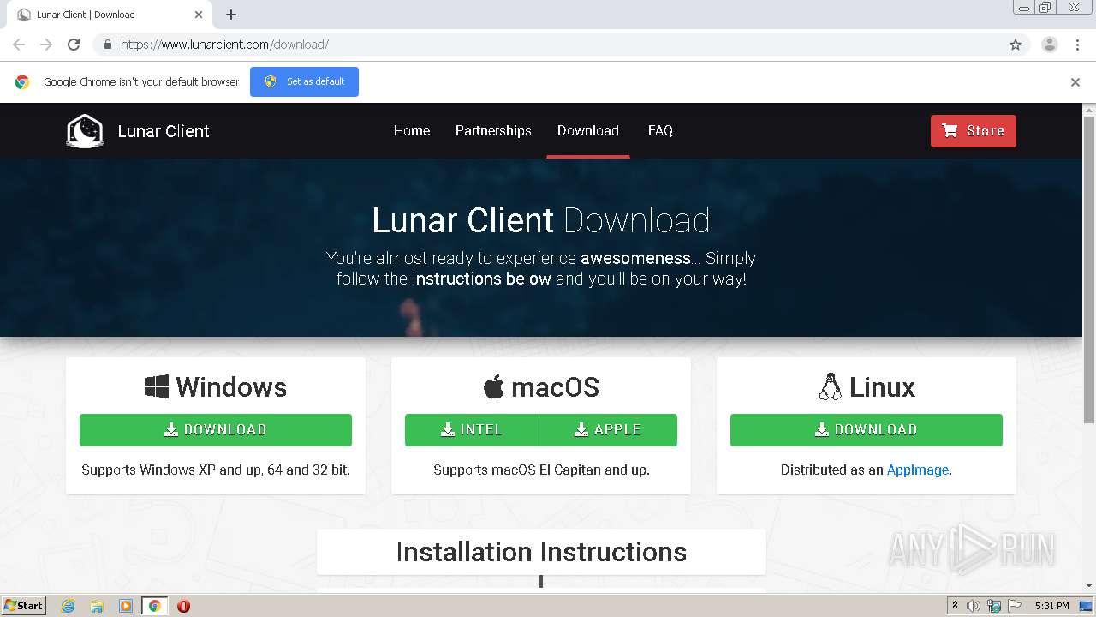
Task: Open Windows Explorer folder from taskbar
Action: 97,606
